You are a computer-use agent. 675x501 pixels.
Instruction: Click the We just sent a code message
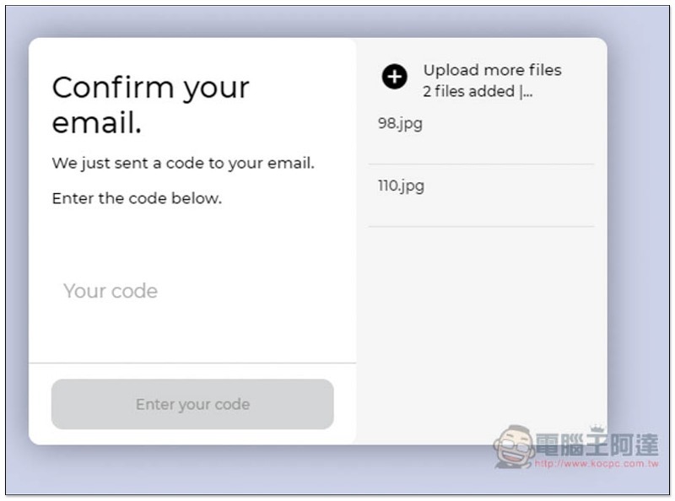[183, 163]
